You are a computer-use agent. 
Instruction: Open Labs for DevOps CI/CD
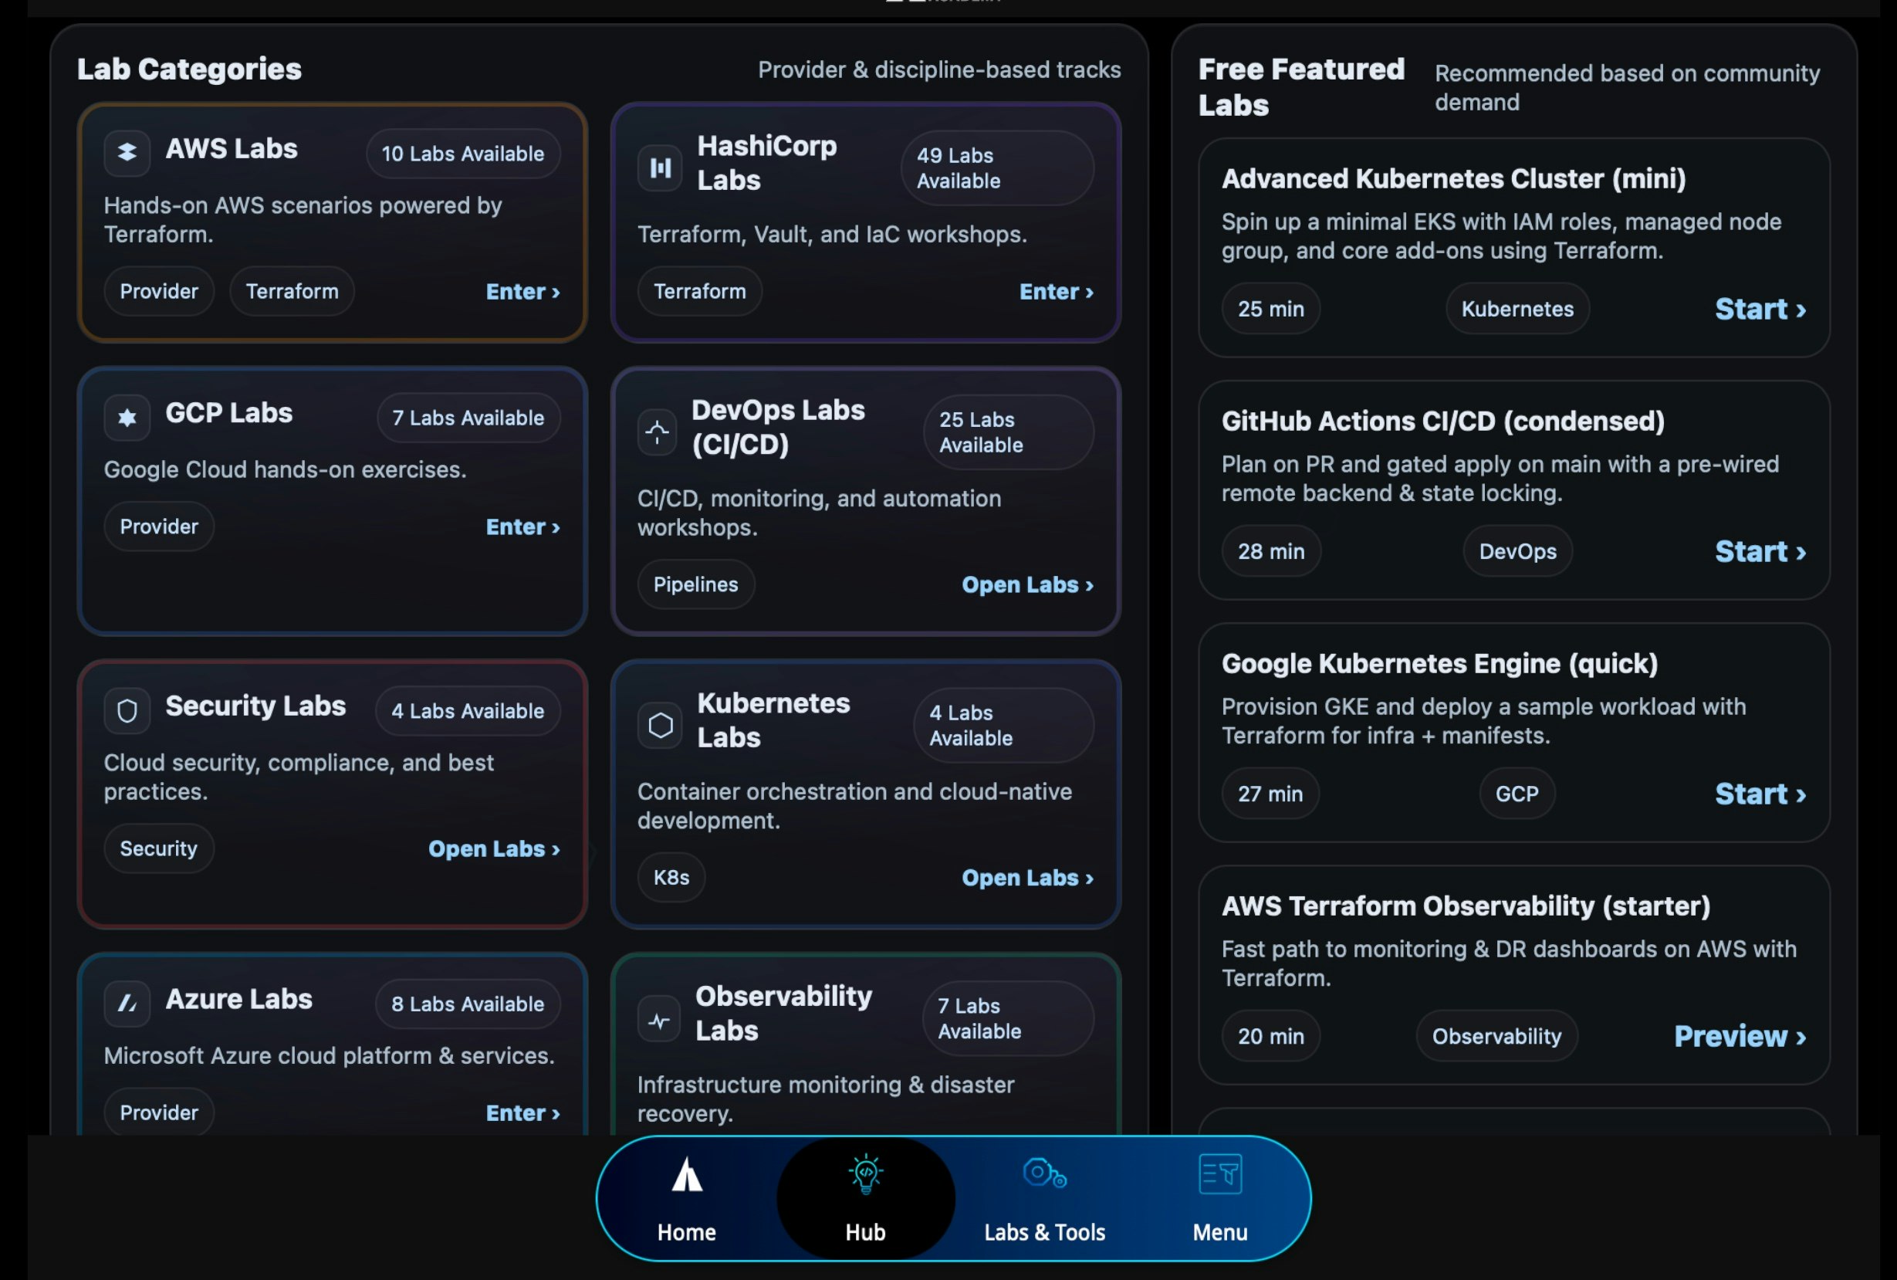coord(1027,584)
